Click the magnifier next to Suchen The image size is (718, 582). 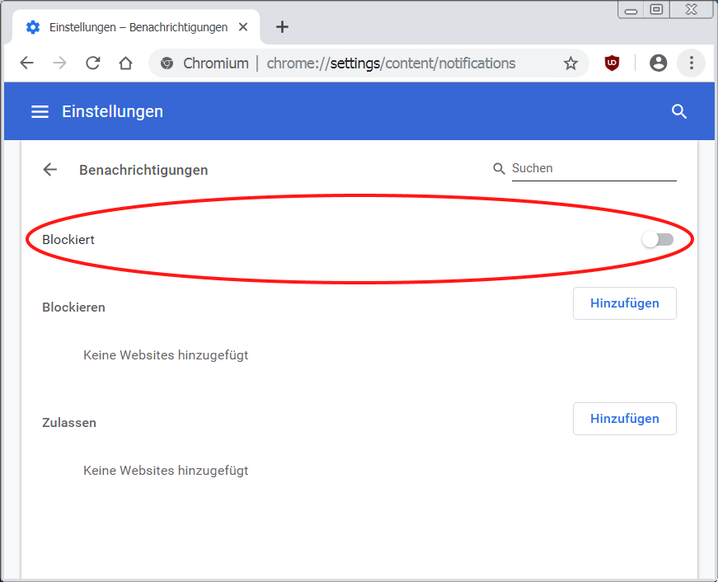[499, 168]
